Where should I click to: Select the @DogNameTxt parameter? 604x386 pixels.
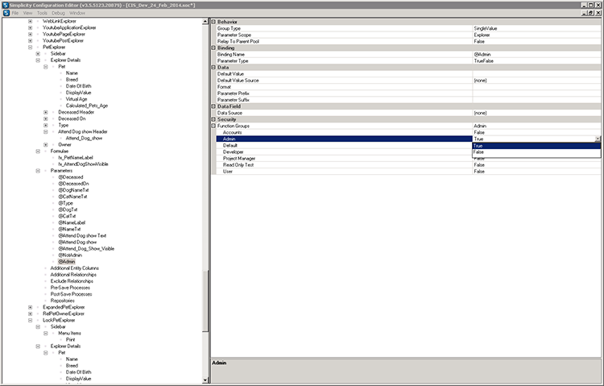point(73,190)
